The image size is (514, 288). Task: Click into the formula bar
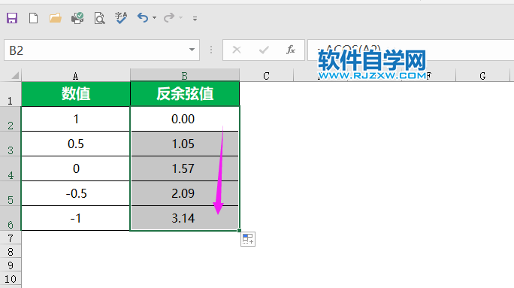[x=410, y=50]
